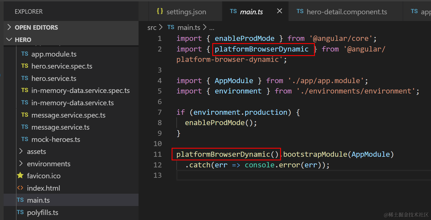Place cursor on empty line 13
The width and height of the screenshot is (431, 220).
pos(304,175)
